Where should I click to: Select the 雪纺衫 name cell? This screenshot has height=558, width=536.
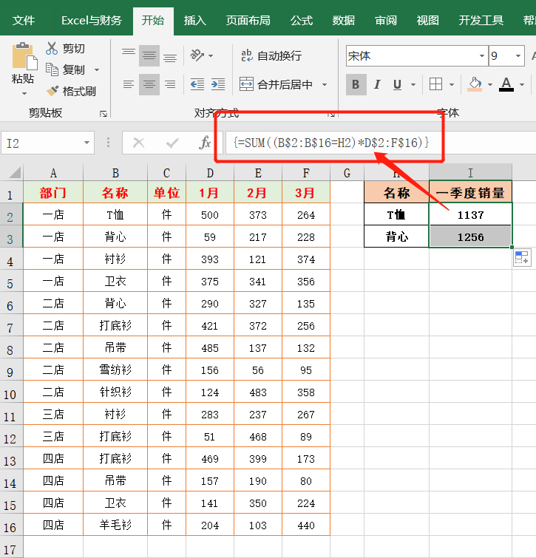click(115, 370)
